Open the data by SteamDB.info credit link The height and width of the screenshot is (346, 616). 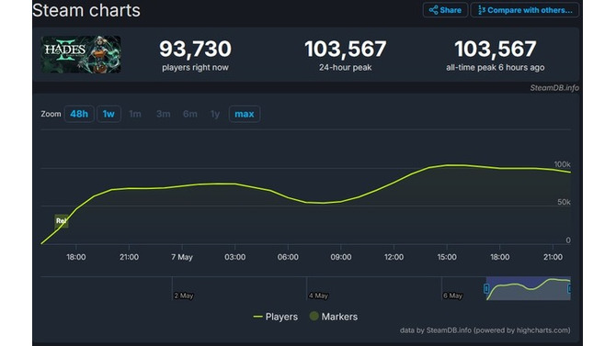(485, 330)
